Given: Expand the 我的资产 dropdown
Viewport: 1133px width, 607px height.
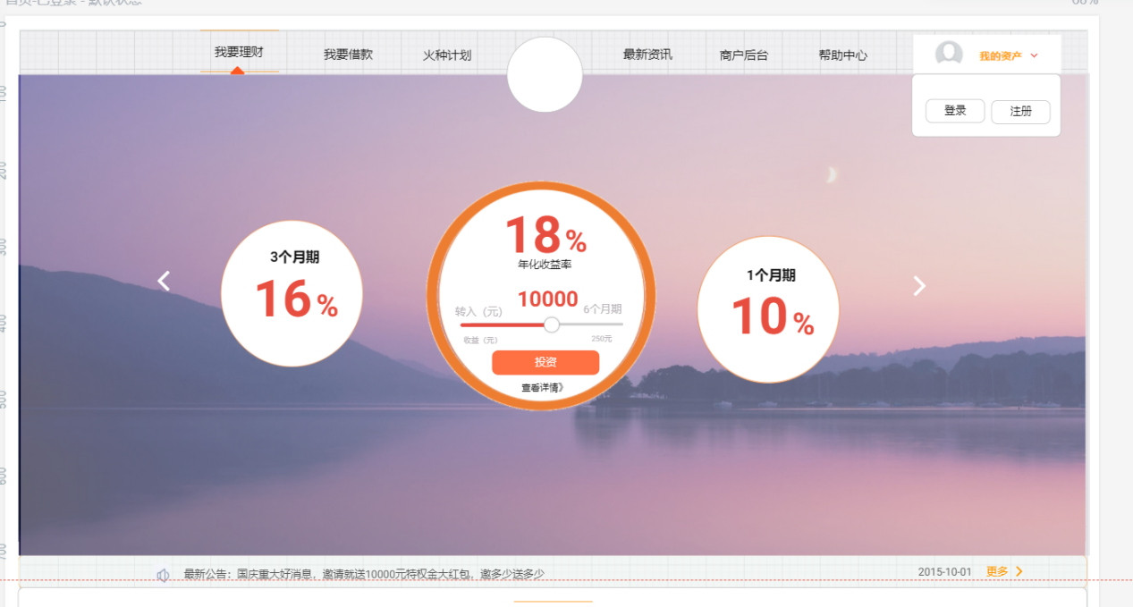Looking at the screenshot, I should pos(1034,55).
